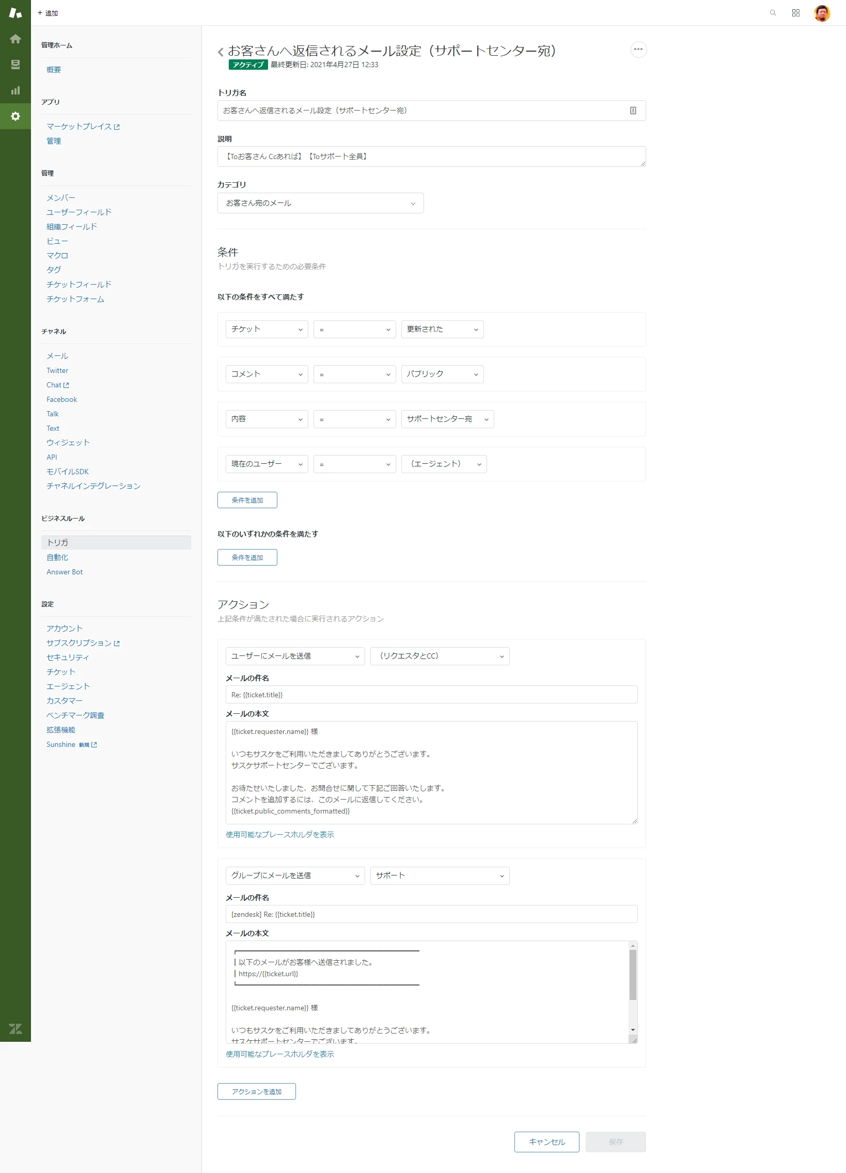Screen dimensions: 846x1173
Task: Click the icon inside the trigger name field
Action: pyautogui.click(x=633, y=111)
